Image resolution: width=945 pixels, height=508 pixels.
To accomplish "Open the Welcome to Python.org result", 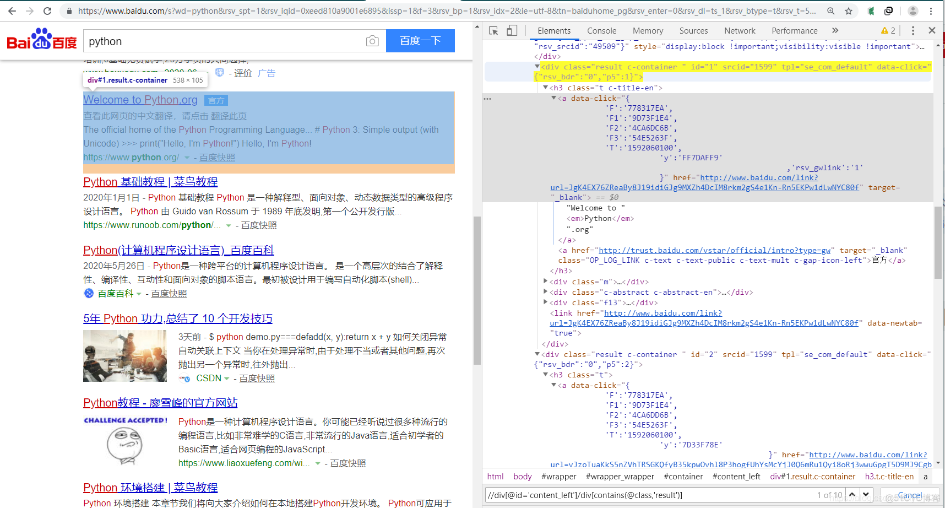I will click(x=140, y=100).
